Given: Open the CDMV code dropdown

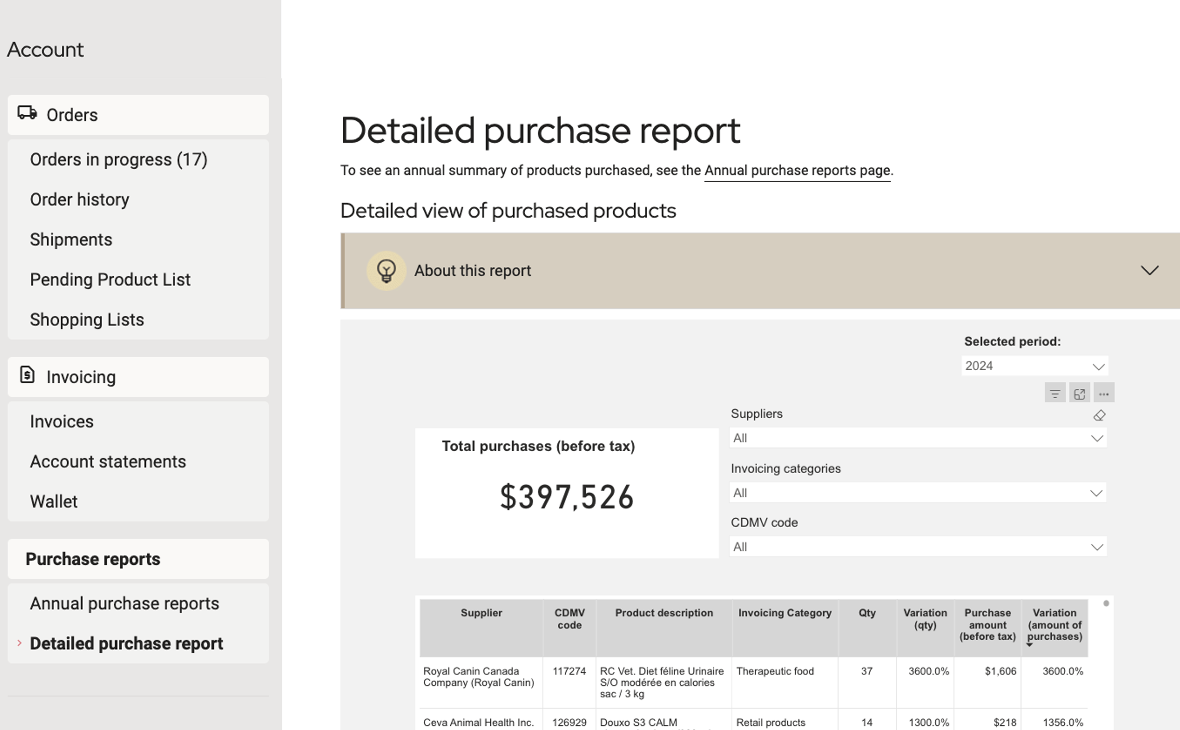Looking at the screenshot, I should tap(918, 547).
